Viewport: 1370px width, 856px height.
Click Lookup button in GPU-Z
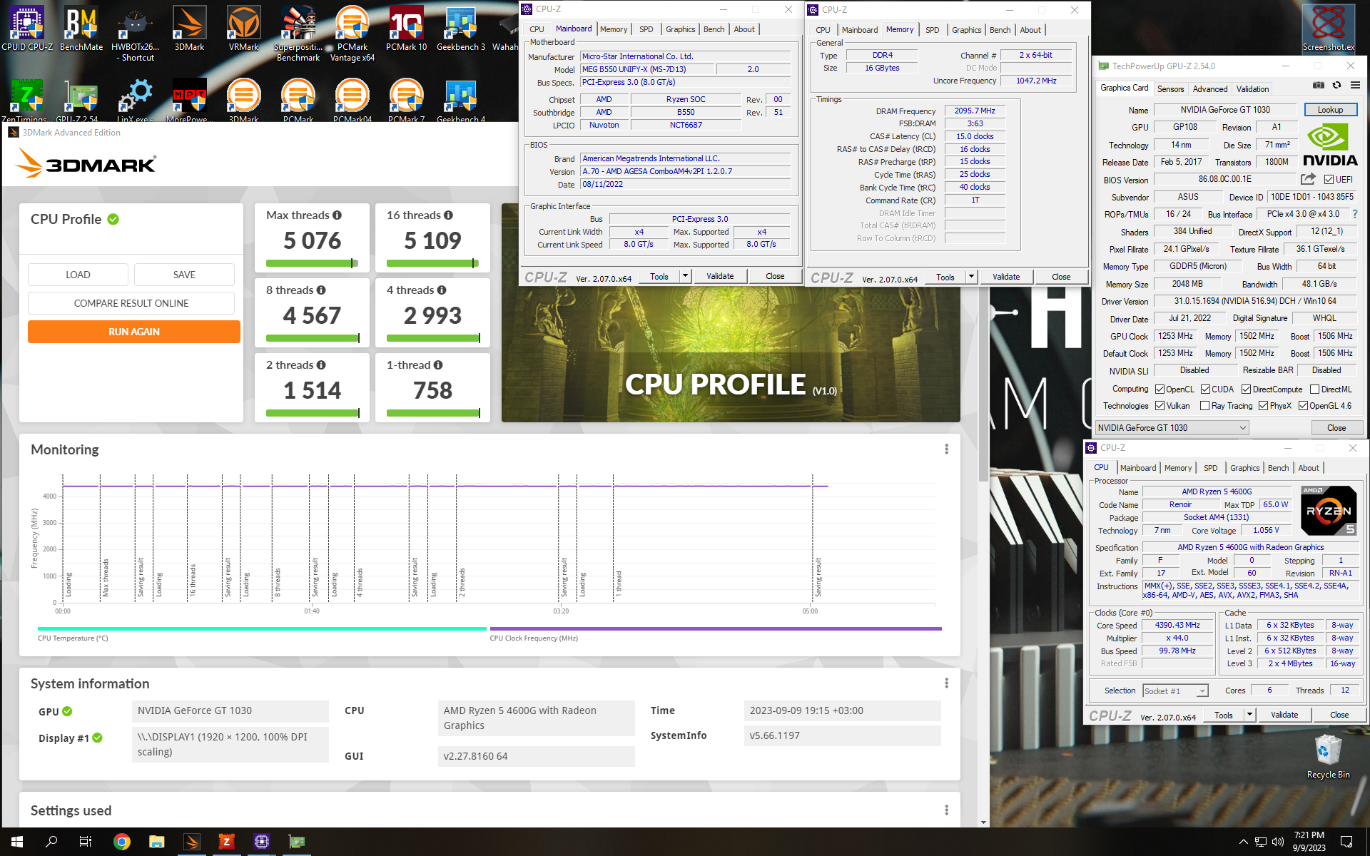click(x=1330, y=110)
